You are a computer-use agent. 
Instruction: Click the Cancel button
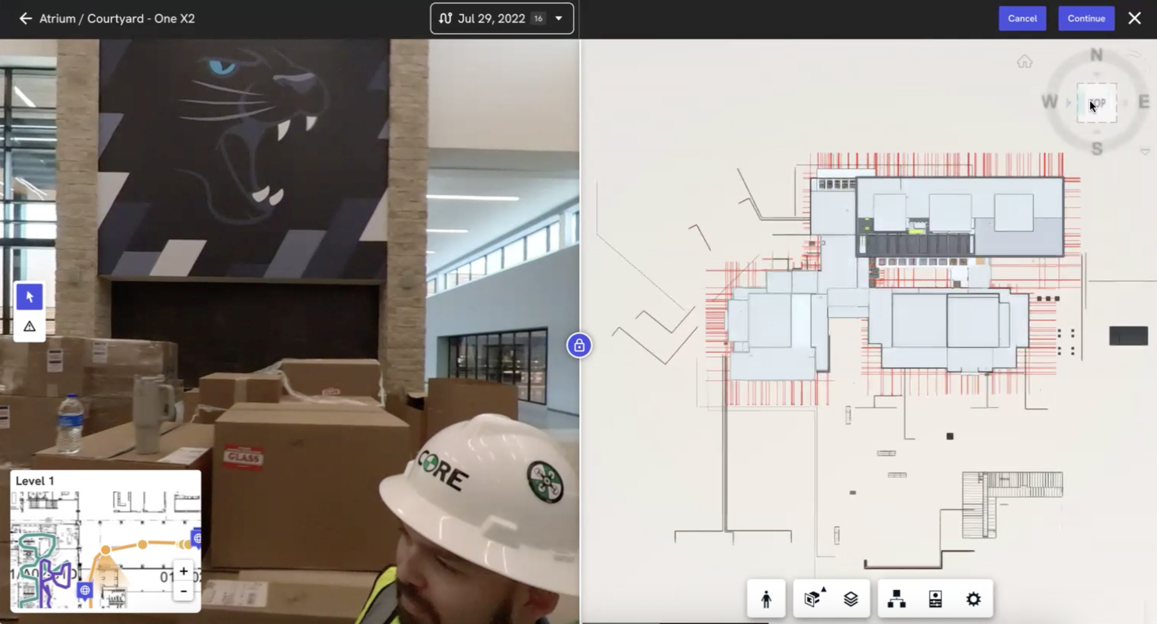[1022, 18]
